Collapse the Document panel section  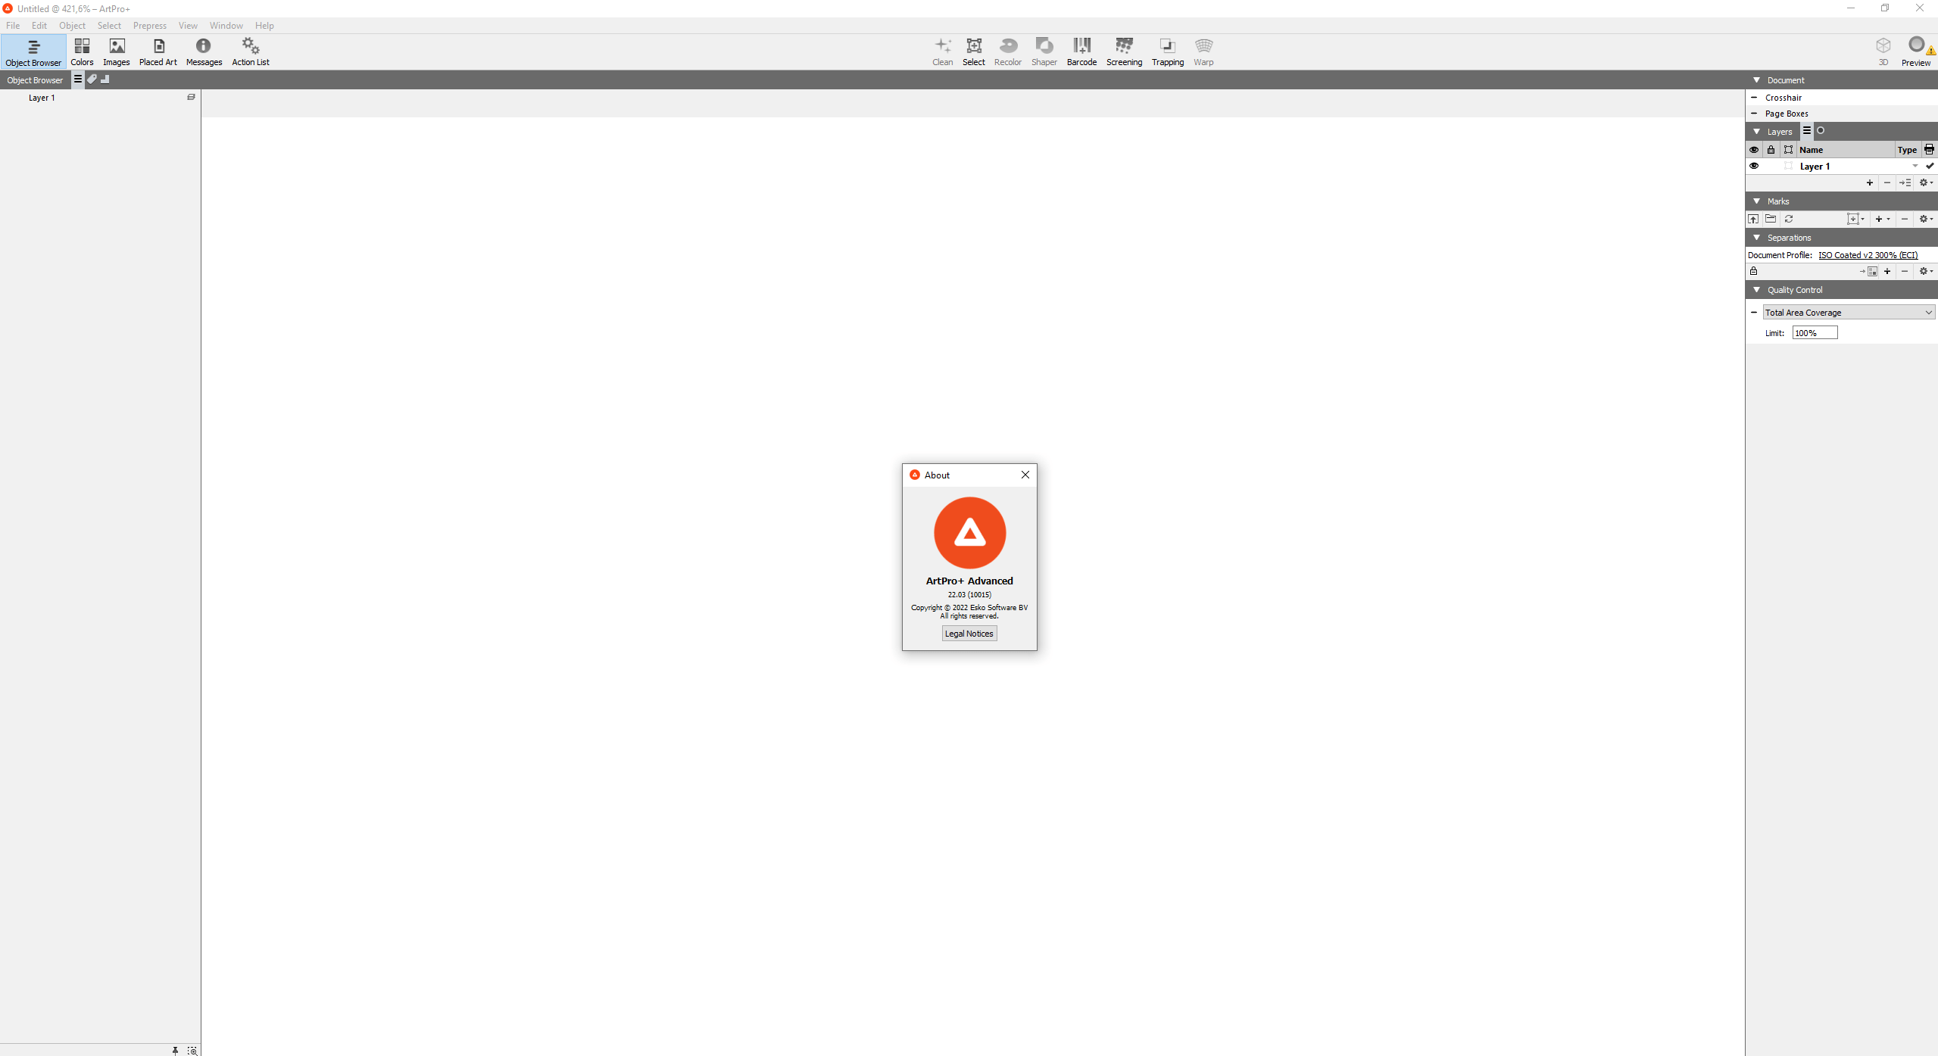tap(1756, 79)
